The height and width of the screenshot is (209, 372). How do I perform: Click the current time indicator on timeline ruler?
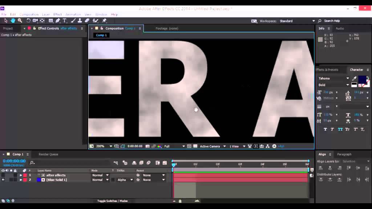click(173, 164)
